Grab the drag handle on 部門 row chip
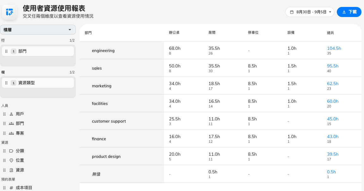 click(6, 51)
